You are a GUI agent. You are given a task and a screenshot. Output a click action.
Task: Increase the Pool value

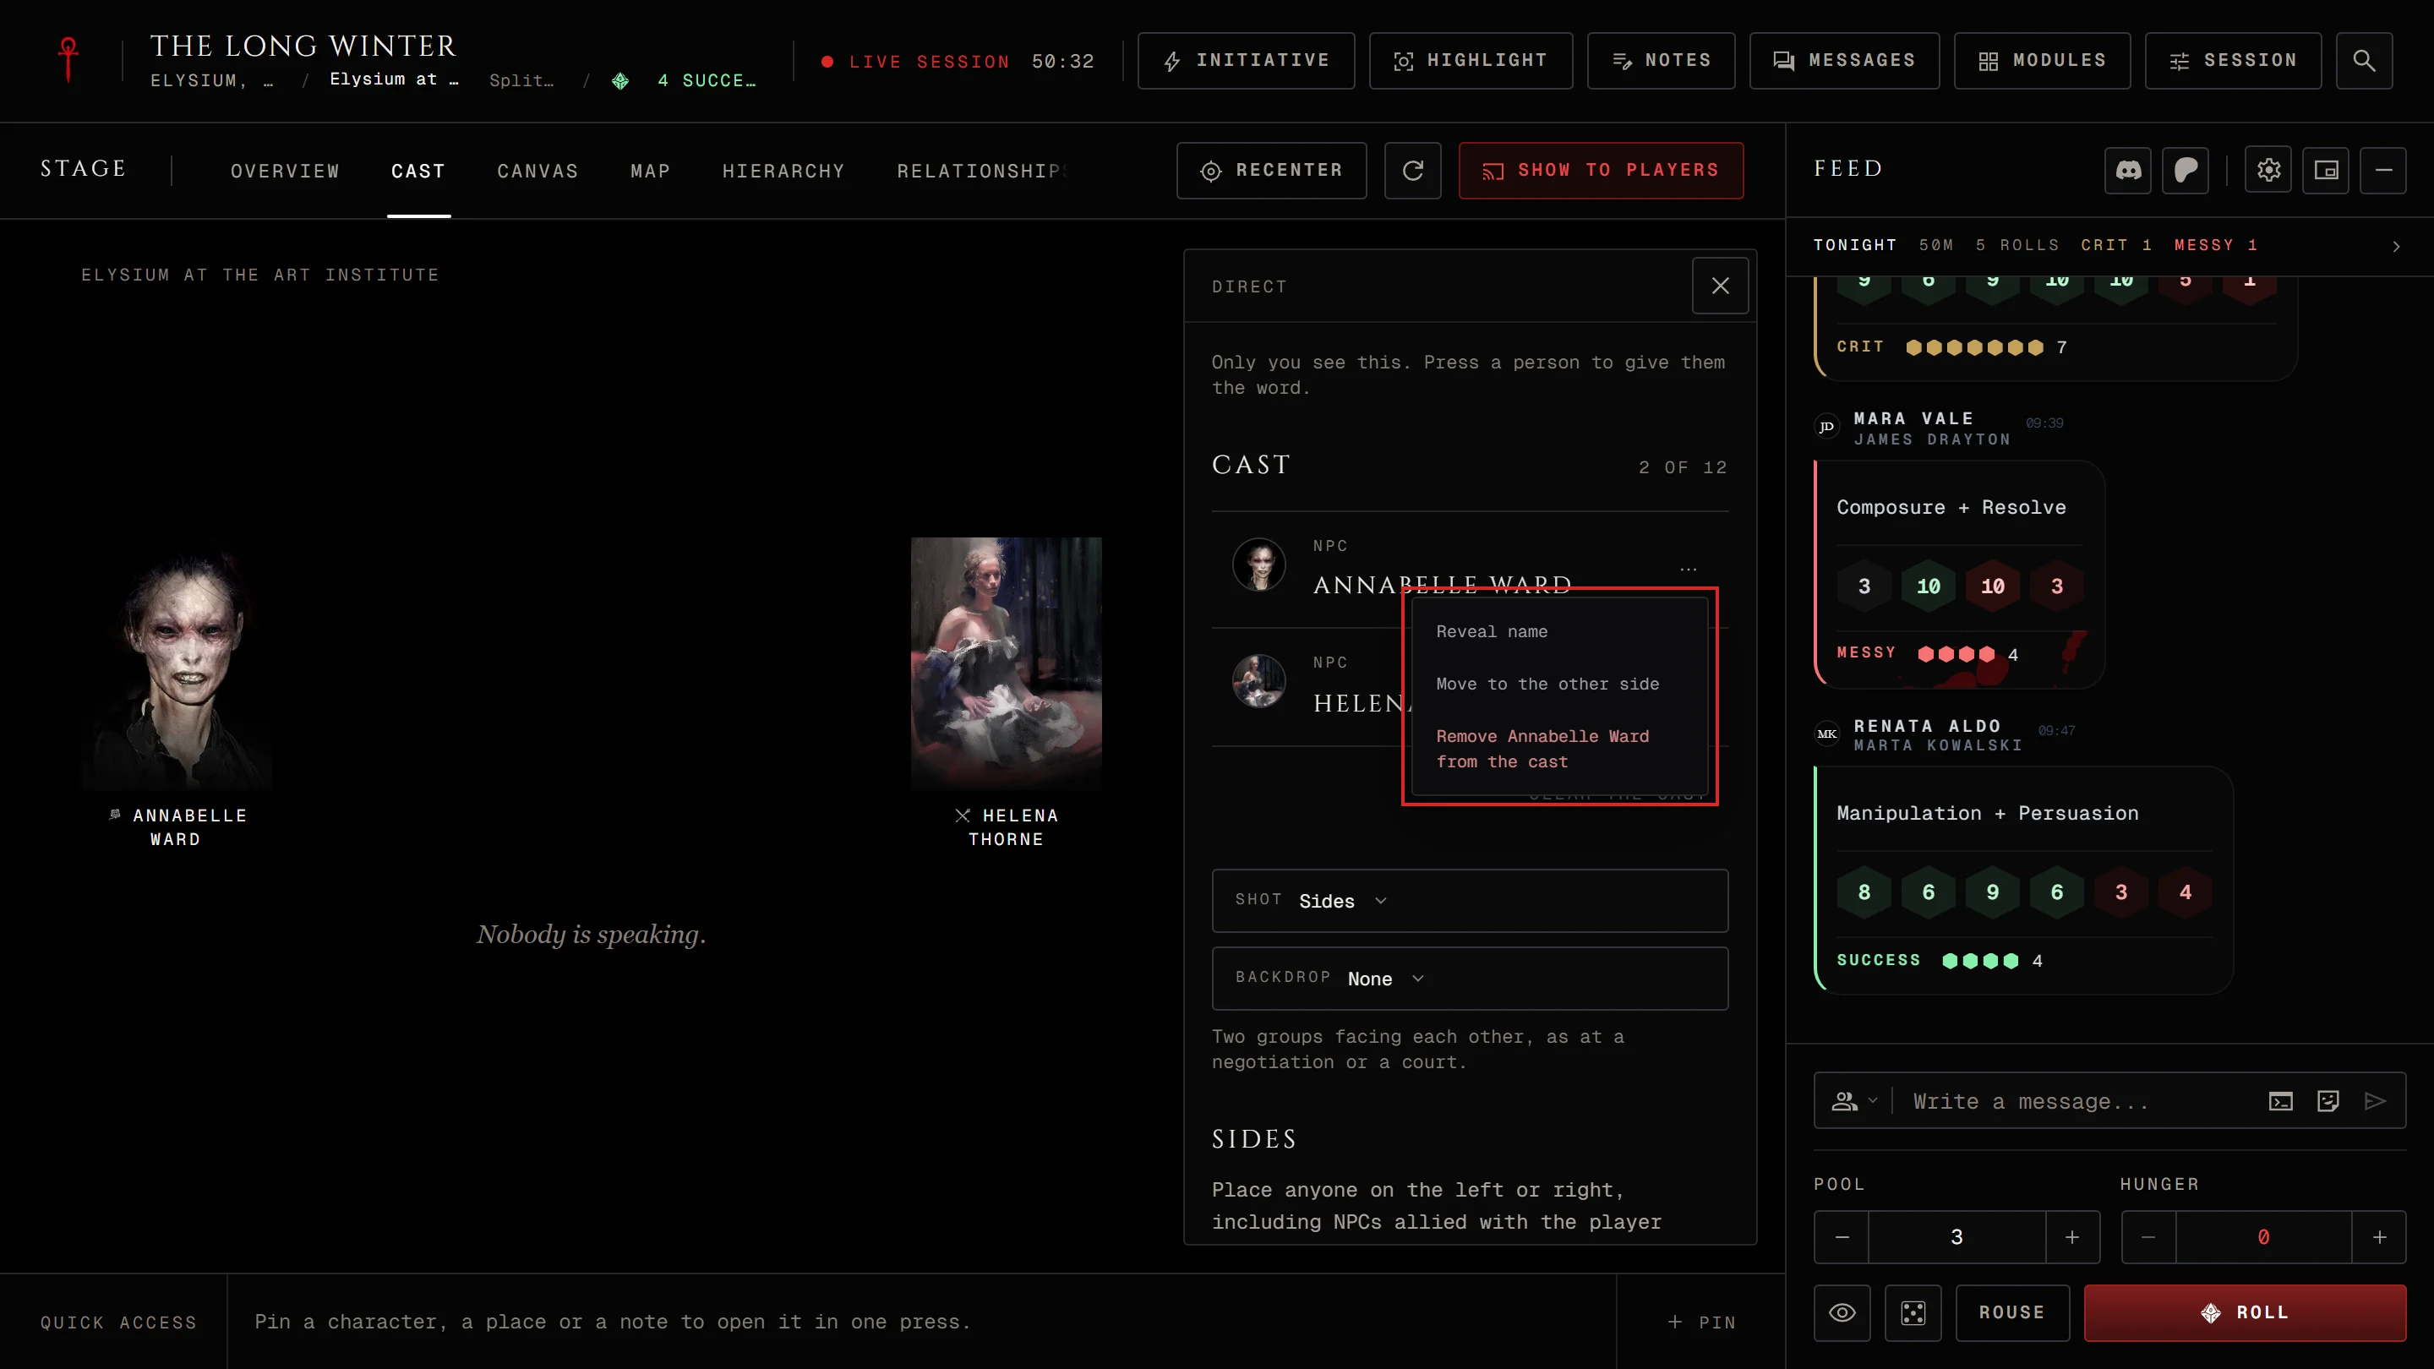coord(2072,1236)
